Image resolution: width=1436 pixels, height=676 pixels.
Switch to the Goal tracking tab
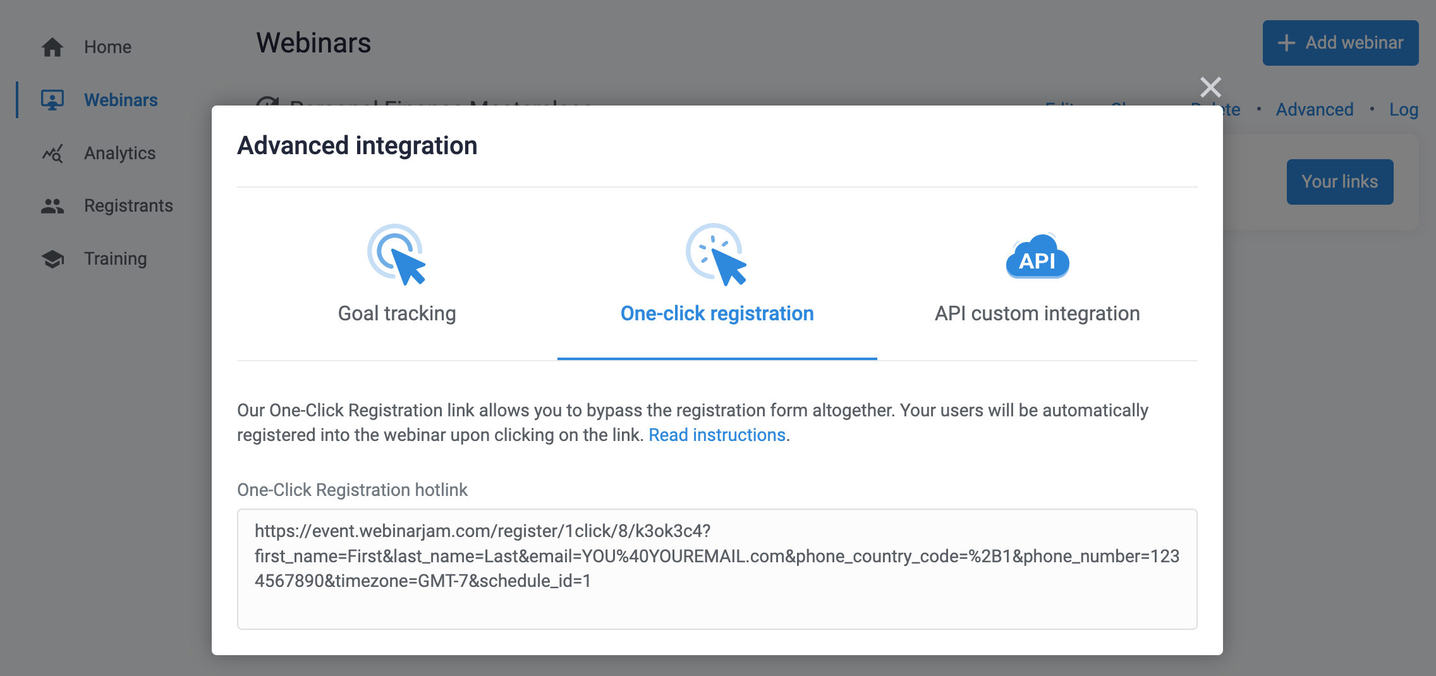[397, 313]
